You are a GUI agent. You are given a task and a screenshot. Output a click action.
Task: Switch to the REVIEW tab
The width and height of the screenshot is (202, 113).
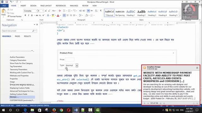point(85,6)
